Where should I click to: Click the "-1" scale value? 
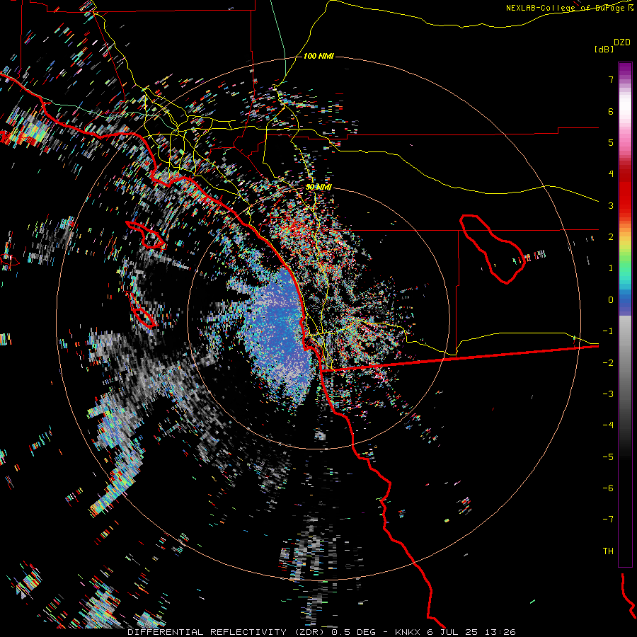tap(608, 331)
